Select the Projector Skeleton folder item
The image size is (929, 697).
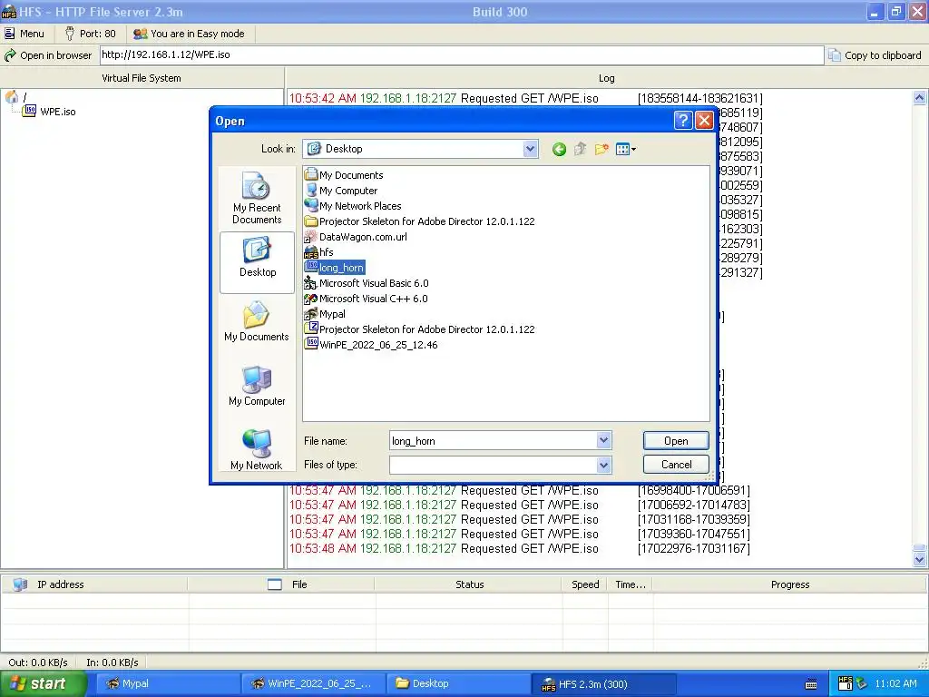coord(419,221)
